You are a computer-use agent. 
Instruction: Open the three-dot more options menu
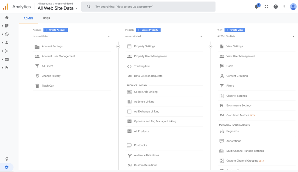[x=284, y=7]
